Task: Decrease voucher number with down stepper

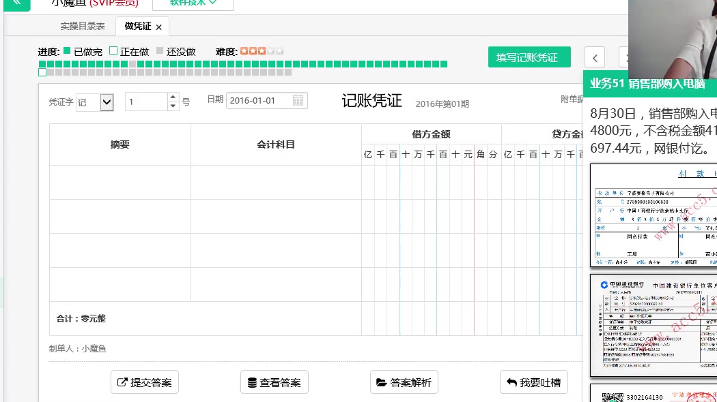Action: [x=172, y=106]
